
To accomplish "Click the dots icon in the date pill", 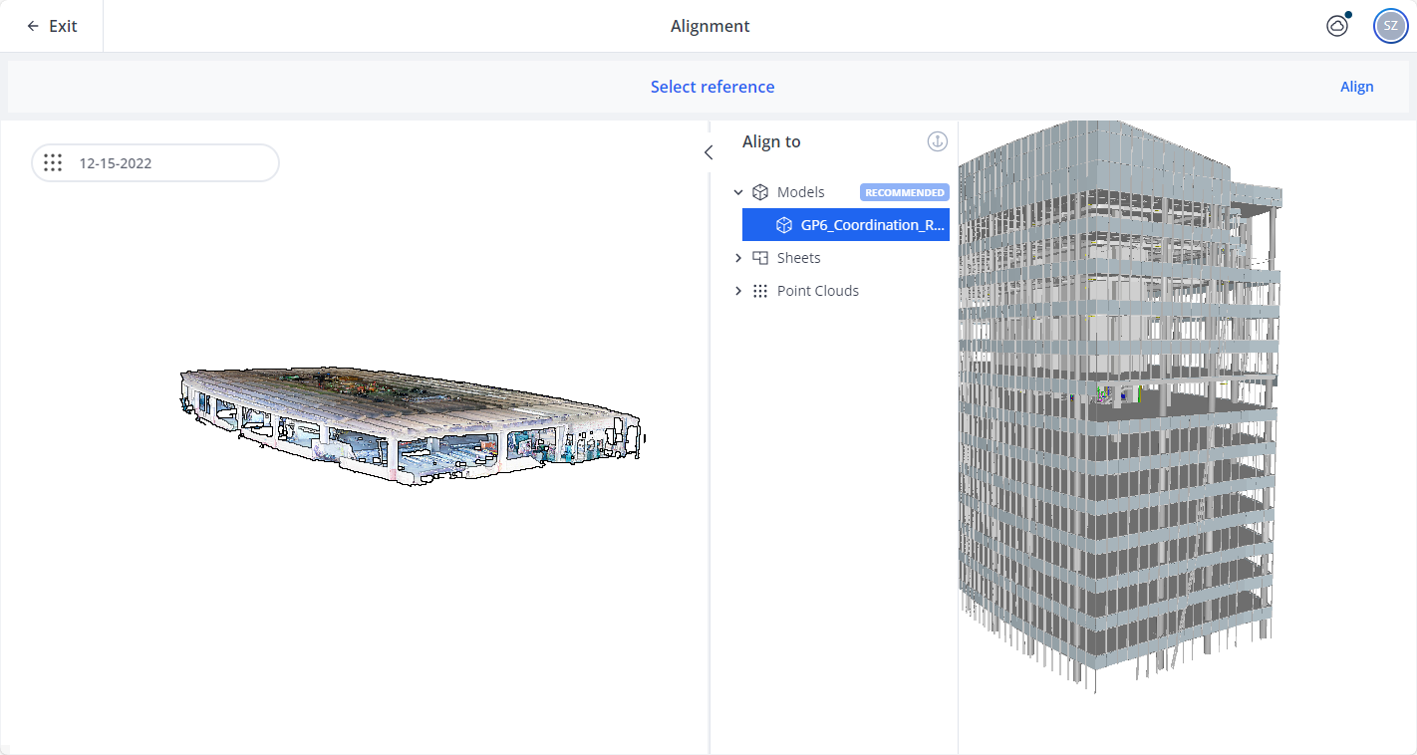I will point(54,163).
